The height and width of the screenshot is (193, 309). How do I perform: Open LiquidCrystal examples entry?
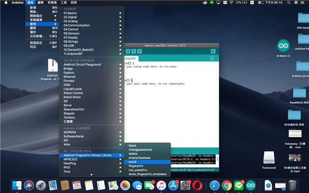(92, 89)
